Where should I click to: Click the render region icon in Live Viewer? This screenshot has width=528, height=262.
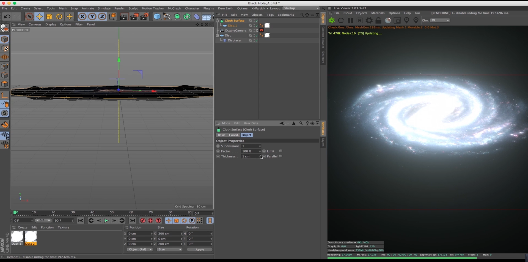[397, 20]
